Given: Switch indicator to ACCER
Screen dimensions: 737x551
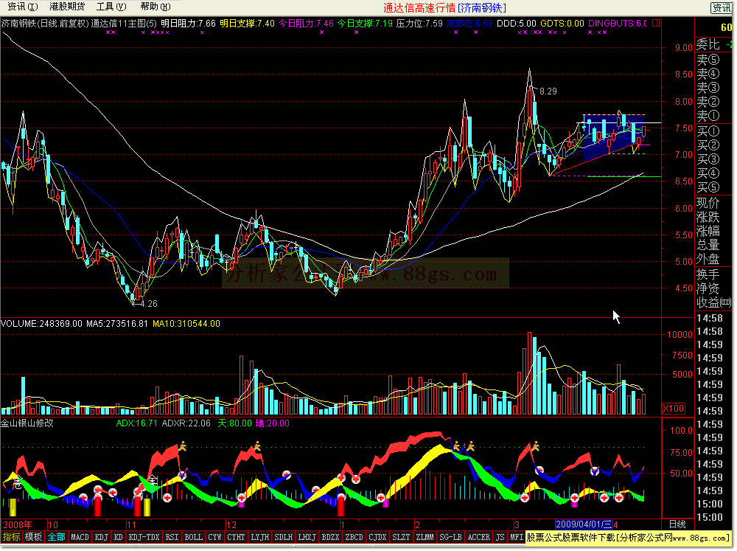Looking at the screenshot, I should click(x=478, y=538).
